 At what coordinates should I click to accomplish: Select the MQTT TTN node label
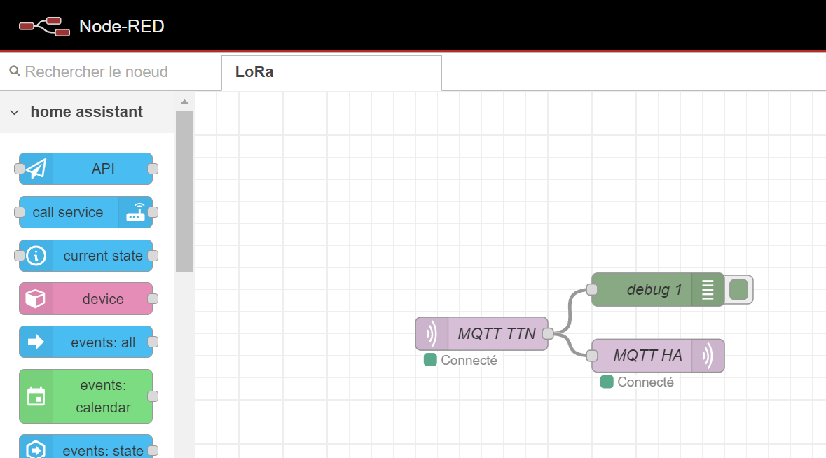[497, 334]
